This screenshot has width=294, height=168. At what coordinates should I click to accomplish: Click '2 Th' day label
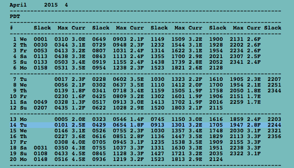click(x=20, y=45)
